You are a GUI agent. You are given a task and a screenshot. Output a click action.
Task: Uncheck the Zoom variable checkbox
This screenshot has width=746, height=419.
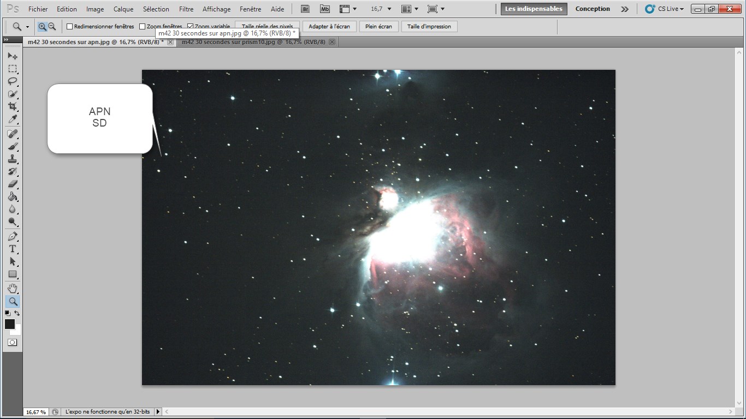(x=191, y=27)
